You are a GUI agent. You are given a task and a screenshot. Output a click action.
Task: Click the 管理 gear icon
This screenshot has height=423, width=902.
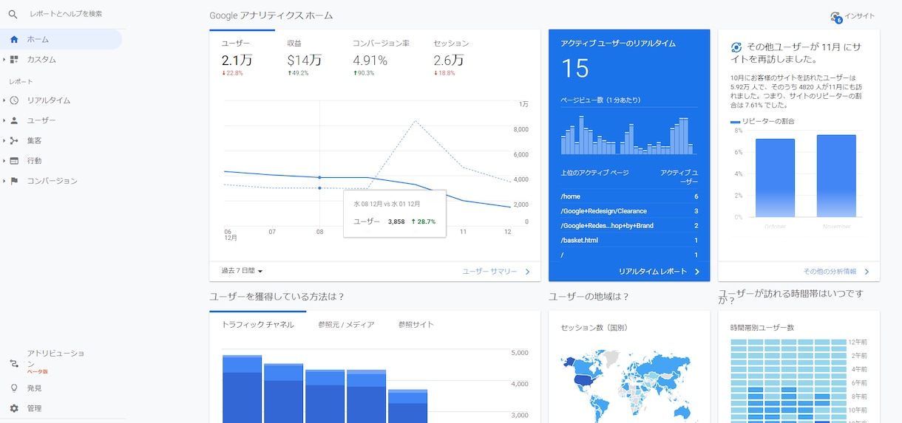14,408
